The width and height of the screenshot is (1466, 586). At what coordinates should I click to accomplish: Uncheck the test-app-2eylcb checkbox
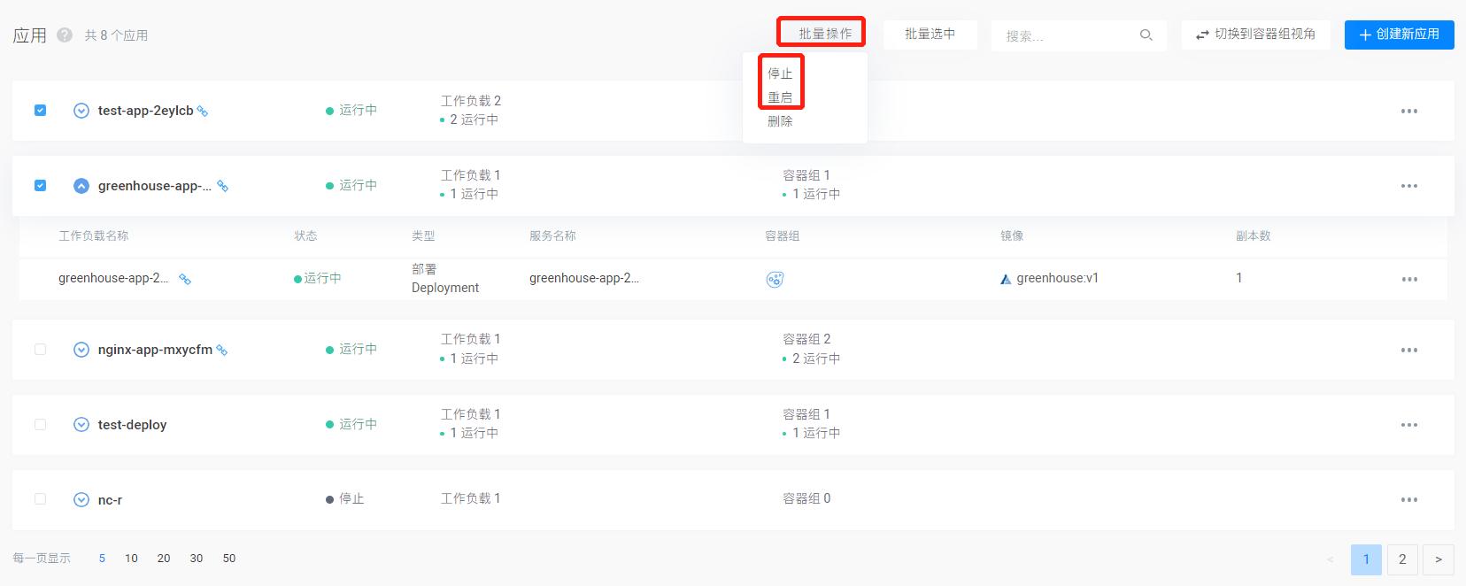[x=40, y=111]
